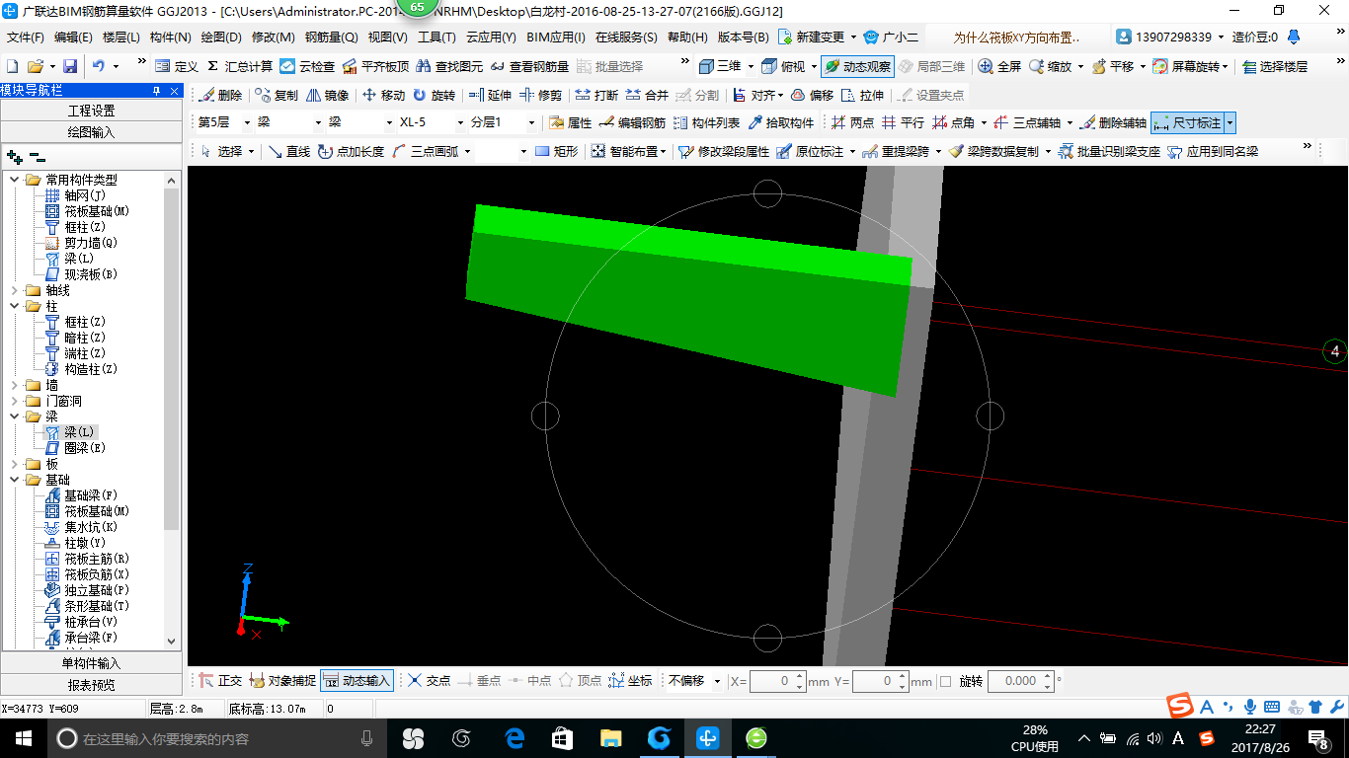Open the 在线服务(S) menu
Viewport: 1349px width, 758px height.
(626, 38)
